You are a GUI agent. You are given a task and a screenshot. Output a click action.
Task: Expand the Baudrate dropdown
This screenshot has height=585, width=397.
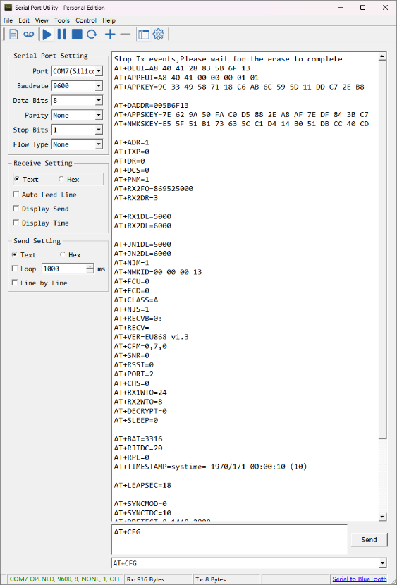tap(99, 86)
